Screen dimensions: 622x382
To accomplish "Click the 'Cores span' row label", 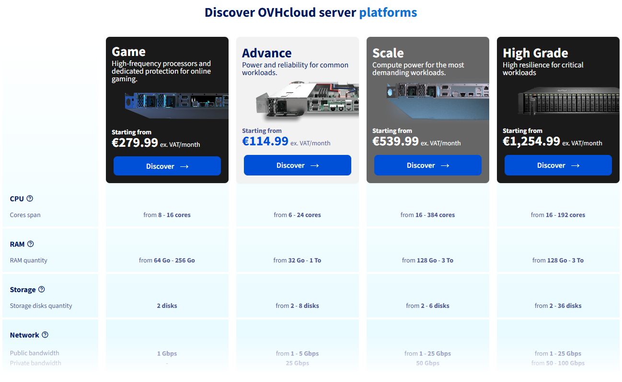I will [x=25, y=215].
